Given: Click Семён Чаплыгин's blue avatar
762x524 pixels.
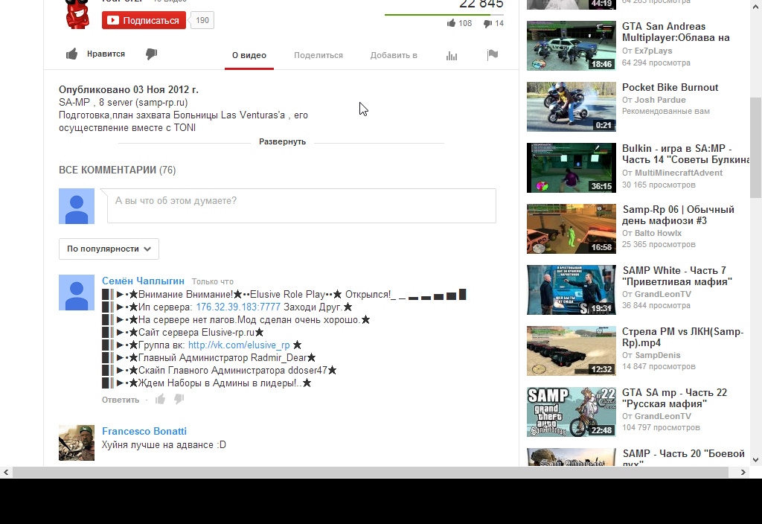Looking at the screenshot, I should tap(77, 293).
